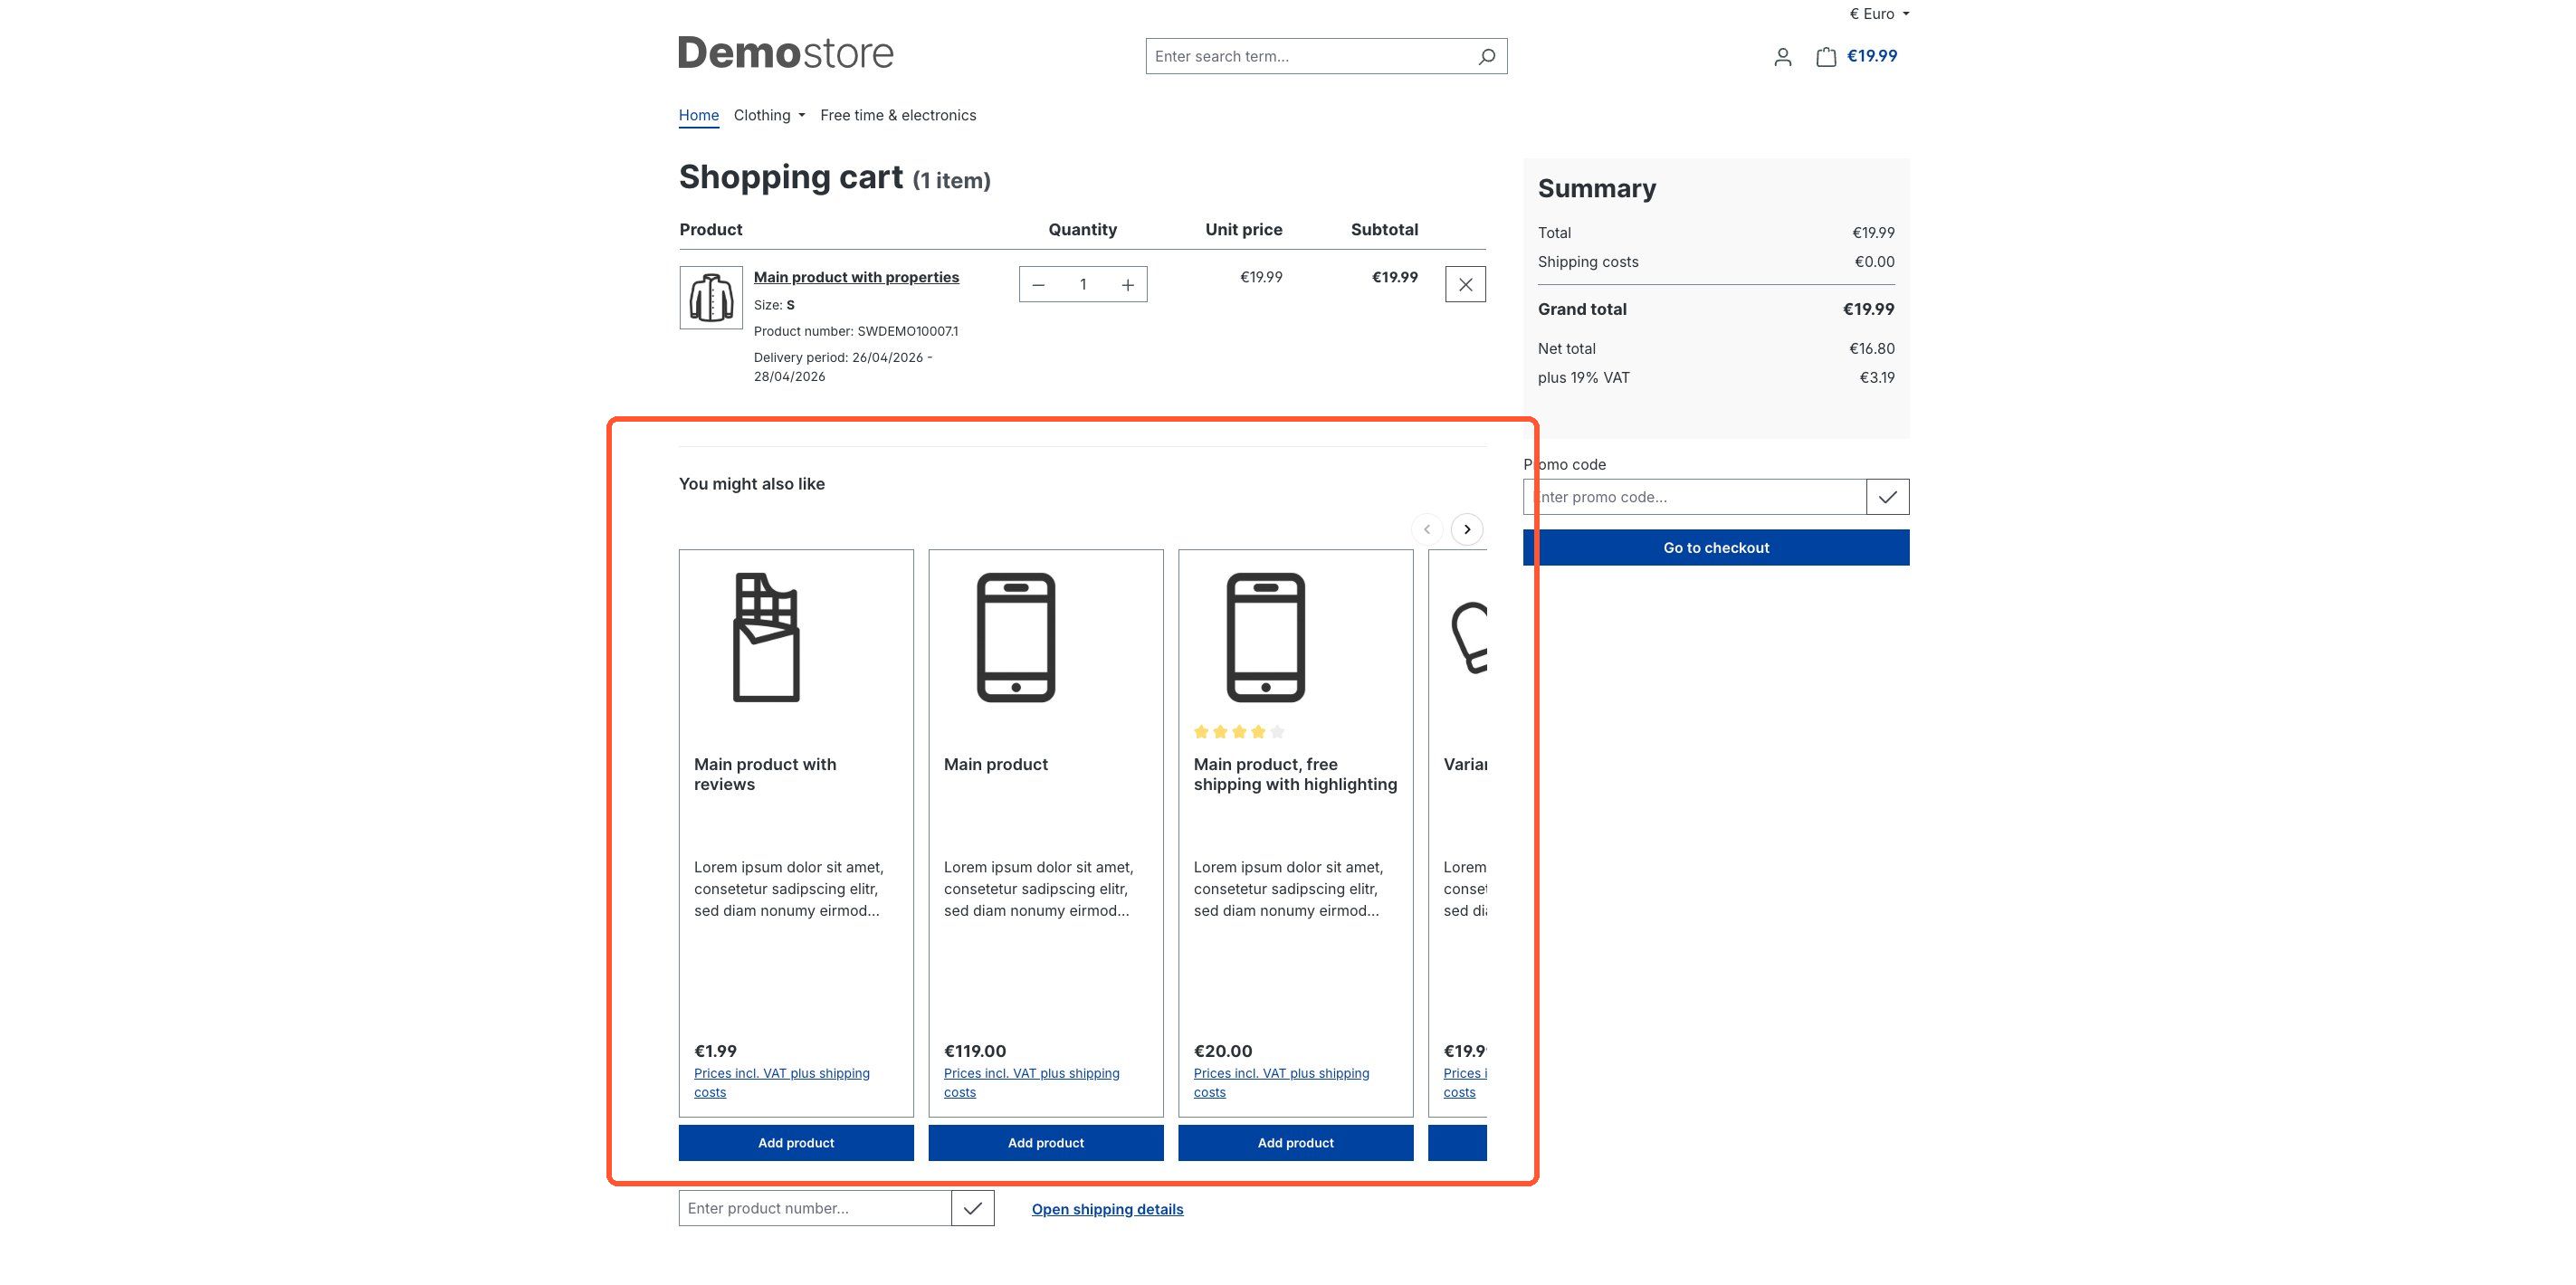Click the Size: S property text

click(x=774, y=305)
